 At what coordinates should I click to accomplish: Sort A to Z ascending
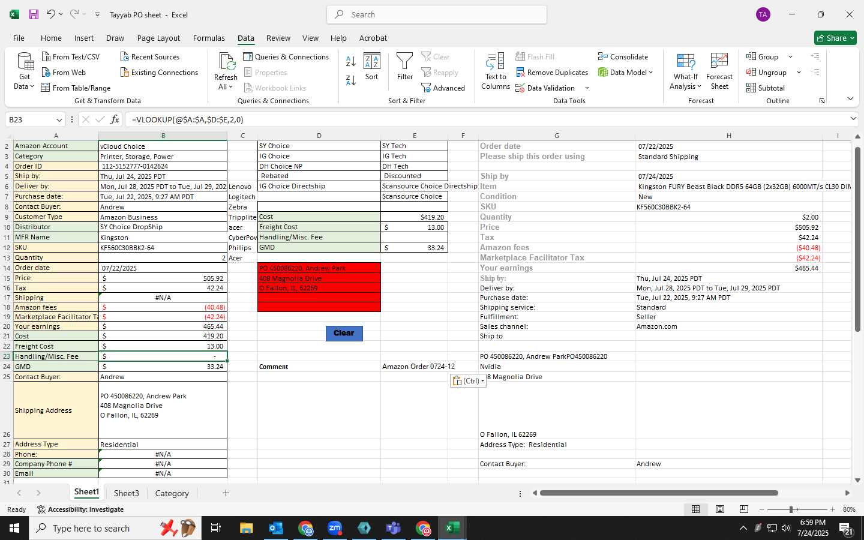pos(351,61)
